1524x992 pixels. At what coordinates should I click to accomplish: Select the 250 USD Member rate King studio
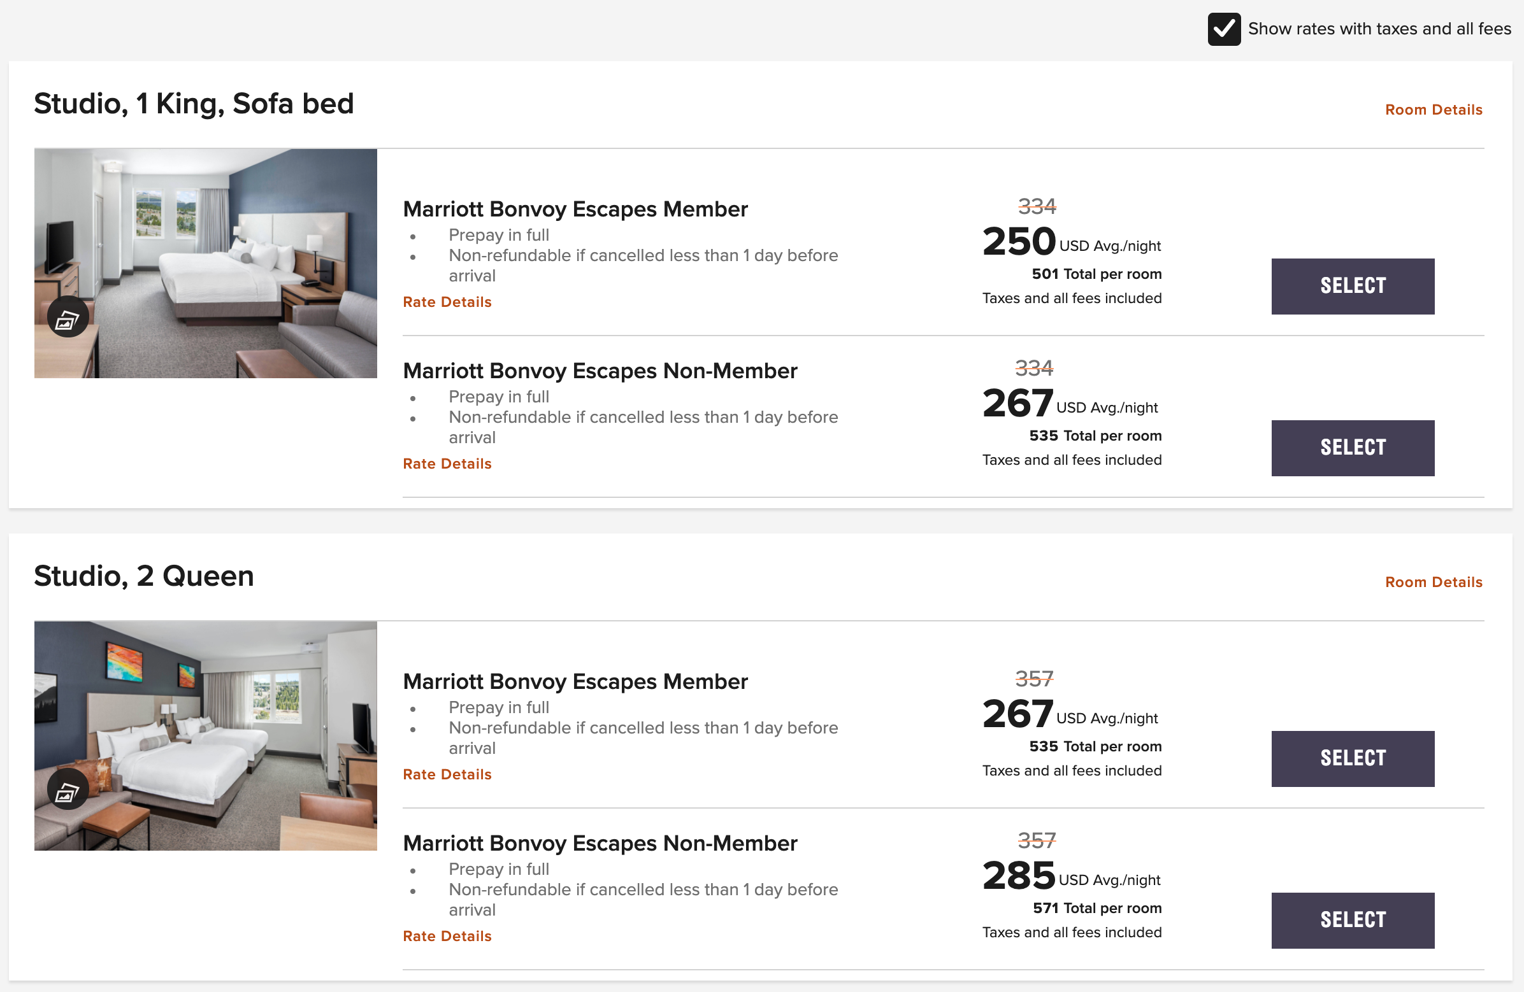pyautogui.click(x=1353, y=287)
